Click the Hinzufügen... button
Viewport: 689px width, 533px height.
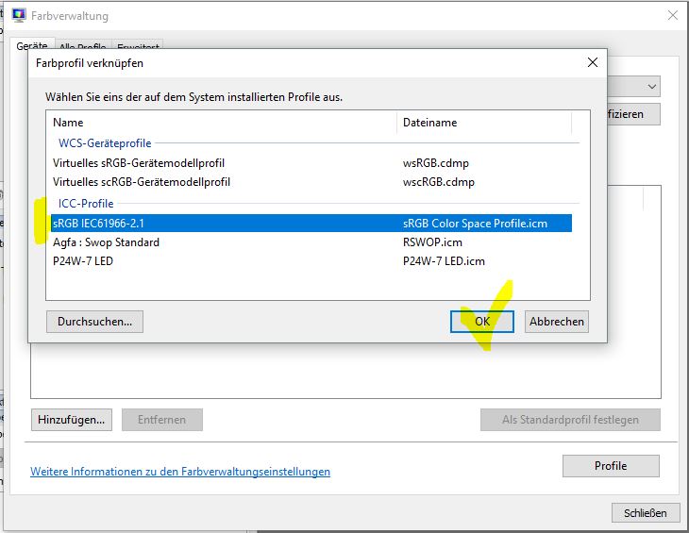coord(72,420)
